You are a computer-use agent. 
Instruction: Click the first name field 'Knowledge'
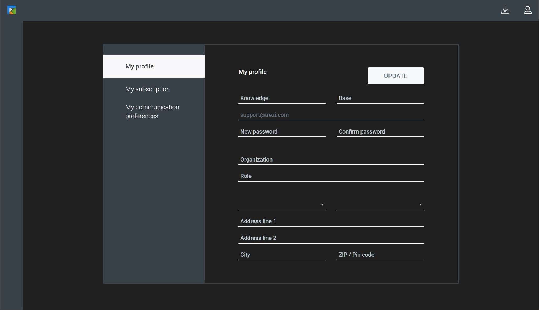[282, 98]
